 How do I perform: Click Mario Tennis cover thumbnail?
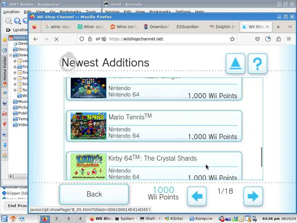(88, 126)
